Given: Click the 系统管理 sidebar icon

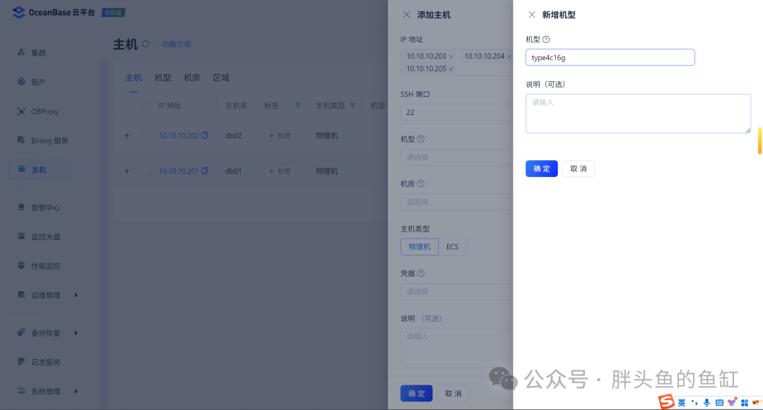Looking at the screenshot, I should (x=21, y=390).
